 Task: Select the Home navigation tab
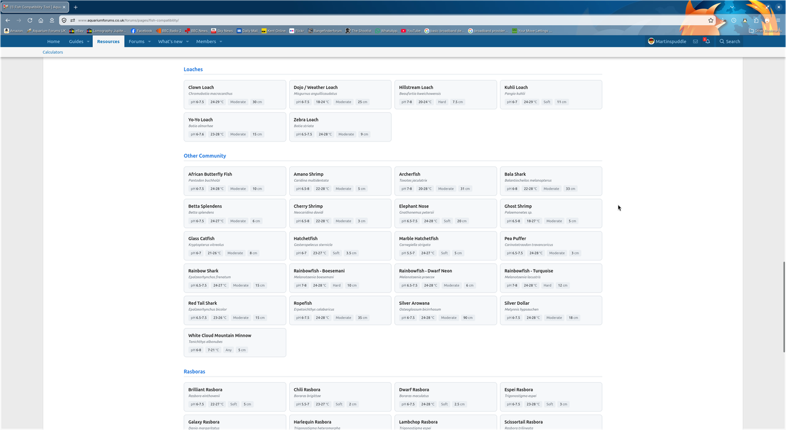(x=53, y=41)
